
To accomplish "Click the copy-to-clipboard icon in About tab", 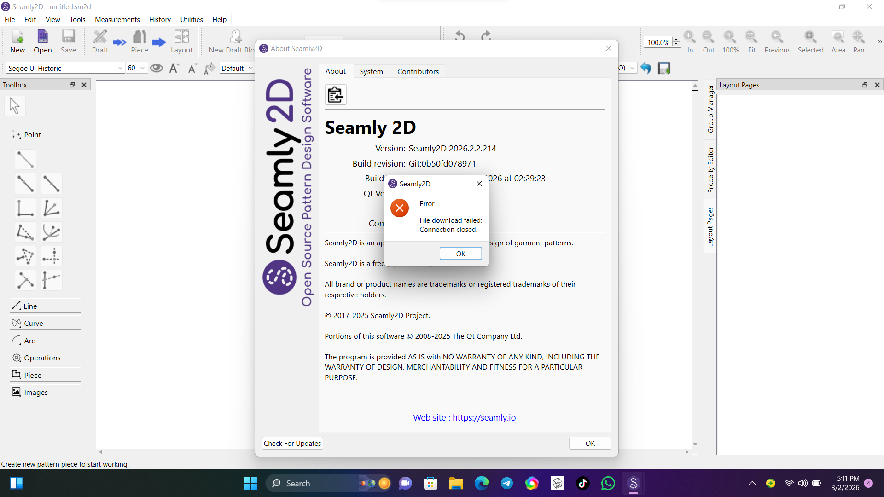I will pos(335,95).
